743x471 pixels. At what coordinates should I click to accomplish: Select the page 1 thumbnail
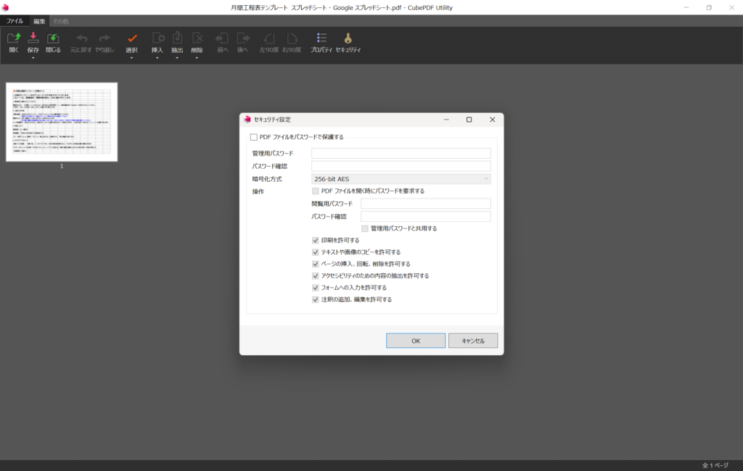62,122
